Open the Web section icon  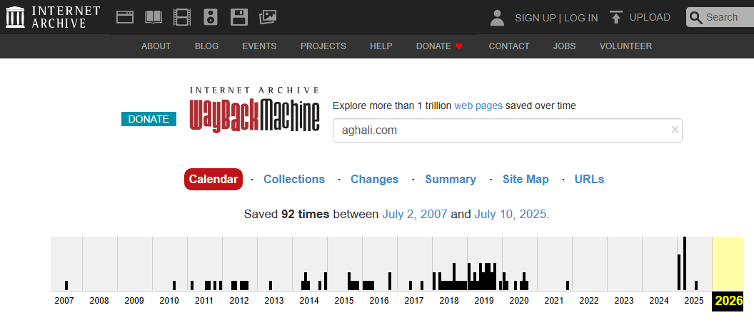pos(125,17)
